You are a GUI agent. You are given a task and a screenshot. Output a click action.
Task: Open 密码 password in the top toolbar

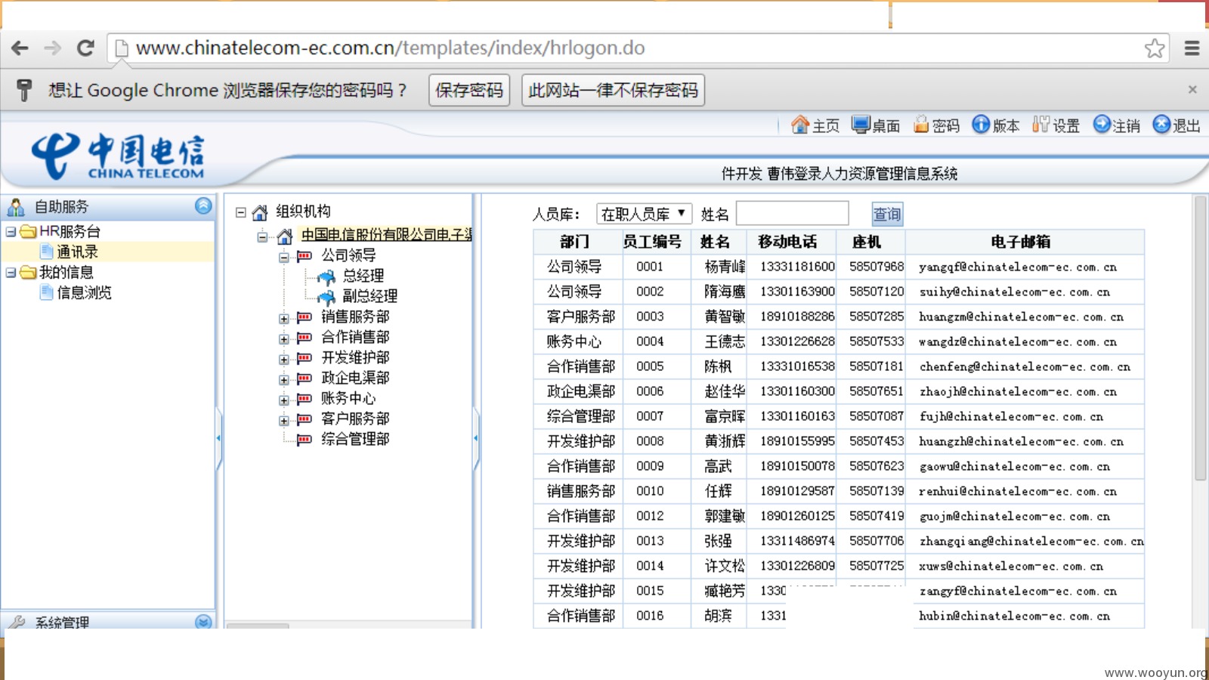pos(936,125)
